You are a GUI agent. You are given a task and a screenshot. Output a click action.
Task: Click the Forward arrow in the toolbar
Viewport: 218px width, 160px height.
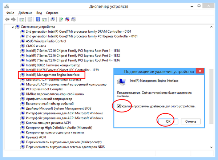click(13, 20)
